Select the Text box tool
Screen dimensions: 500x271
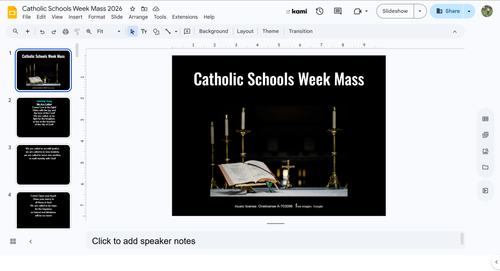(144, 32)
